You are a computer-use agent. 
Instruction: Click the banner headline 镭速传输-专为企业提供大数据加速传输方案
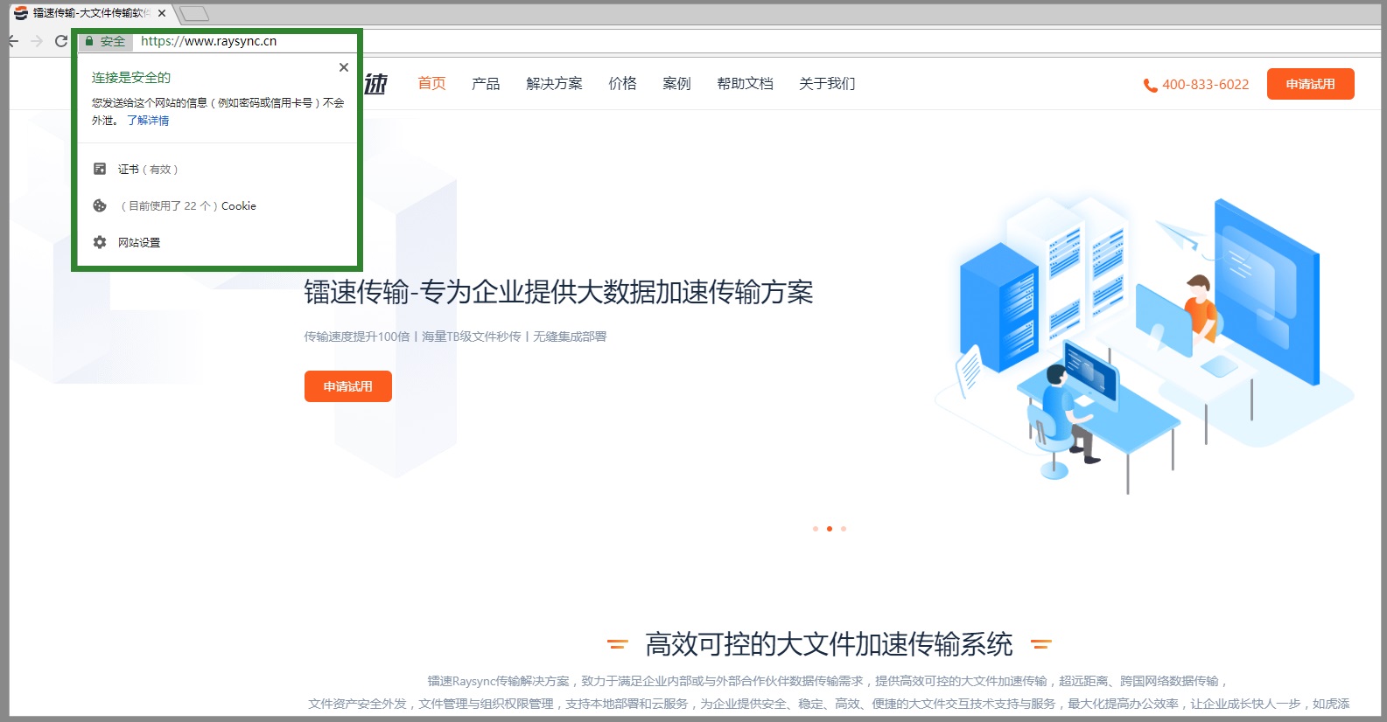pyautogui.click(x=558, y=292)
